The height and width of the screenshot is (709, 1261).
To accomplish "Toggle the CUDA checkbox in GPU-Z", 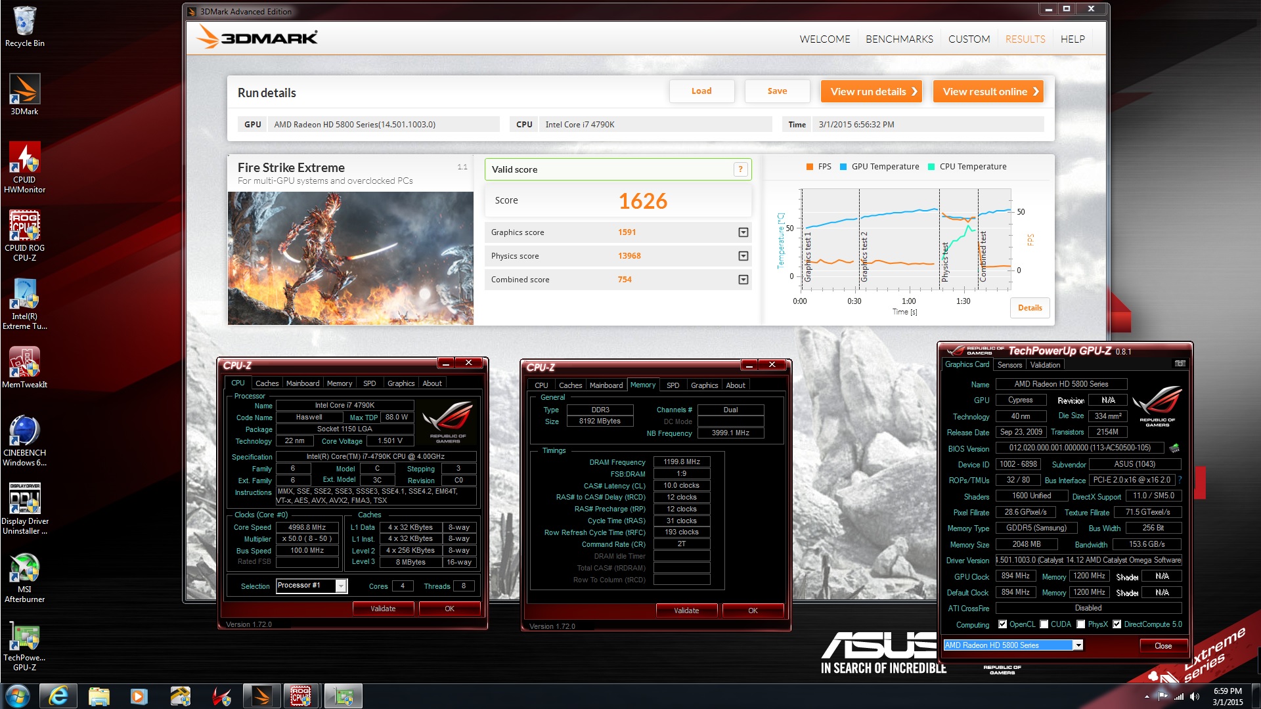I will tap(1044, 624).
